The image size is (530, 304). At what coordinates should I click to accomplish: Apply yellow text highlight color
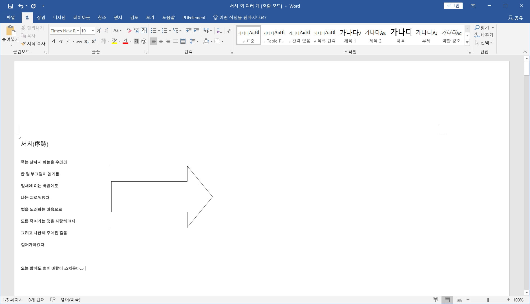coord(114,41)
